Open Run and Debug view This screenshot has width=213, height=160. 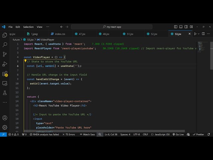[5, 64]
